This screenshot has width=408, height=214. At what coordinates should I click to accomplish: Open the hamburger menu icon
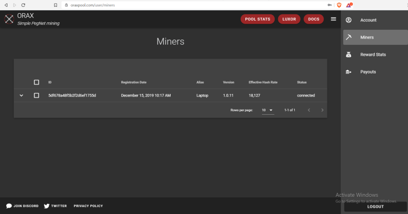pos(333,19)
